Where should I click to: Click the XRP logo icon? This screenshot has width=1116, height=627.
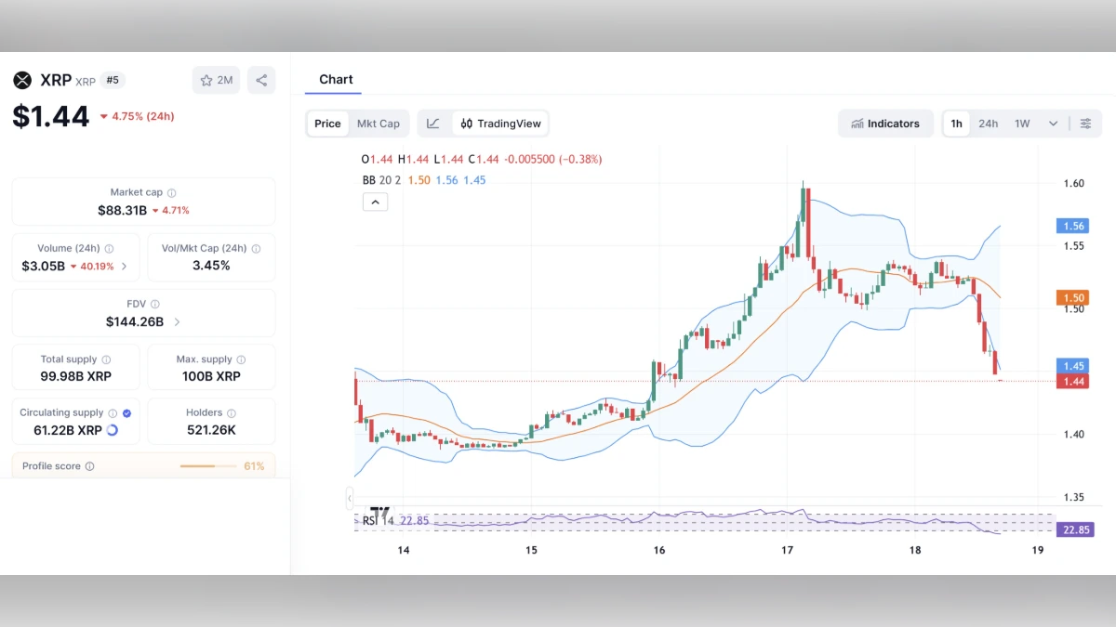tap(22, 80)
